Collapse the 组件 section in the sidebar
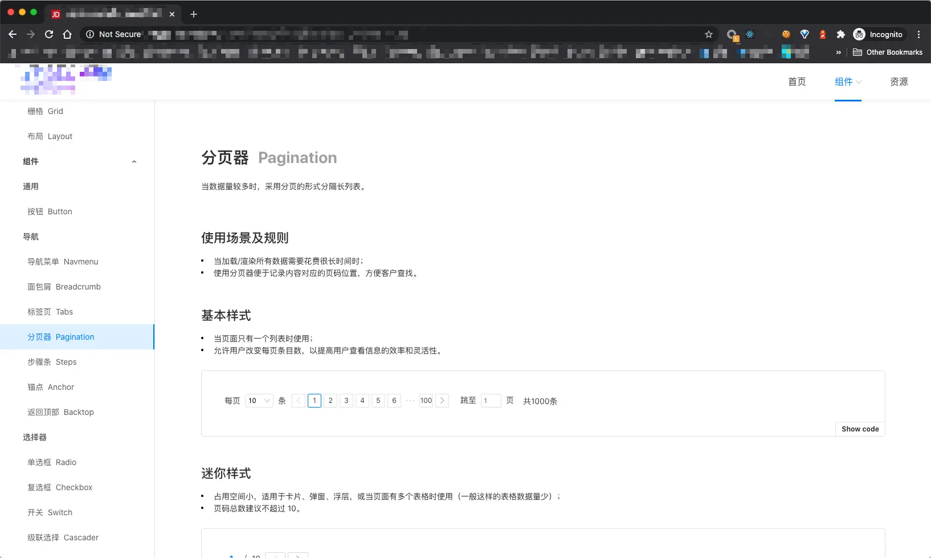Image resolution: width=931 pixels, height=558 pixels. [x=134, y=161]
